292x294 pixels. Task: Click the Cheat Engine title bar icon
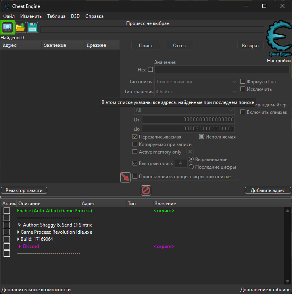point(7,6)
